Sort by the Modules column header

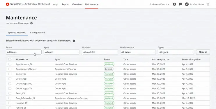(x=20, y=60)
